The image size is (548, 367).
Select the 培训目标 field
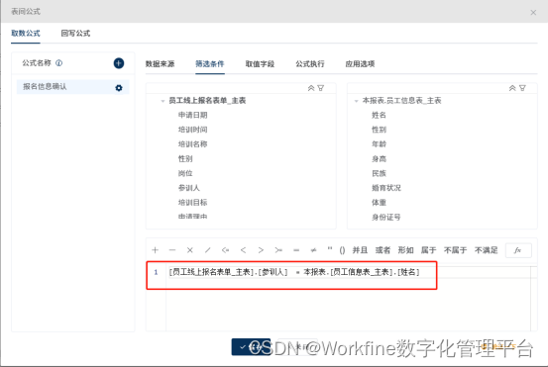pos(193,203)
